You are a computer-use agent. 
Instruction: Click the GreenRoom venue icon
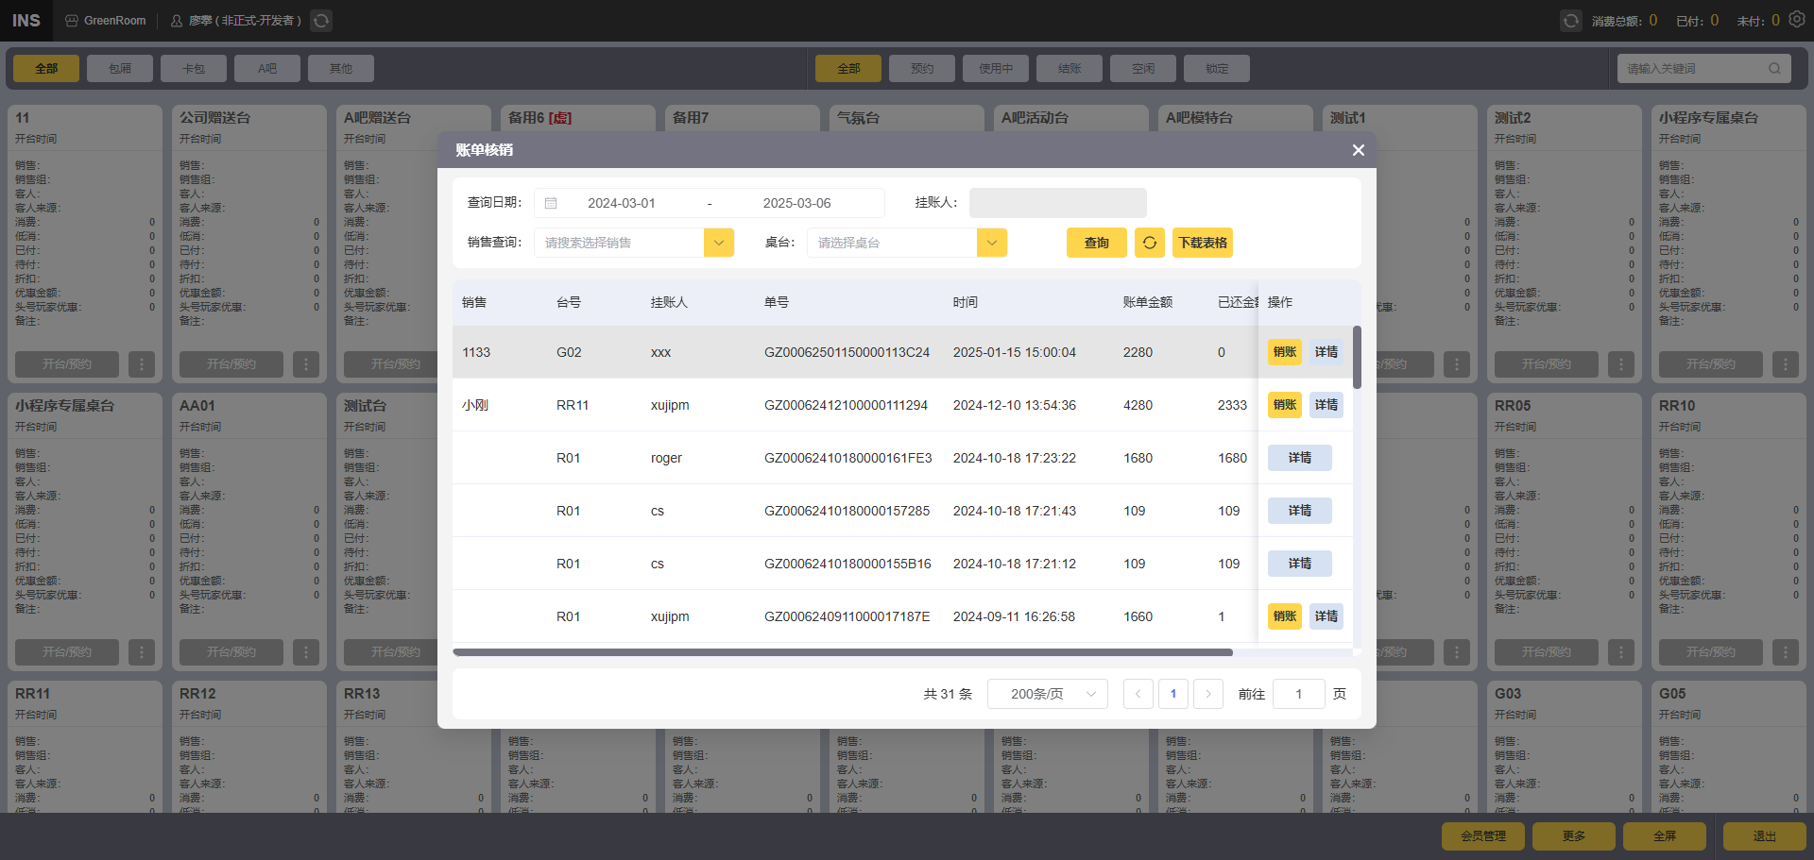click(72, 20)
